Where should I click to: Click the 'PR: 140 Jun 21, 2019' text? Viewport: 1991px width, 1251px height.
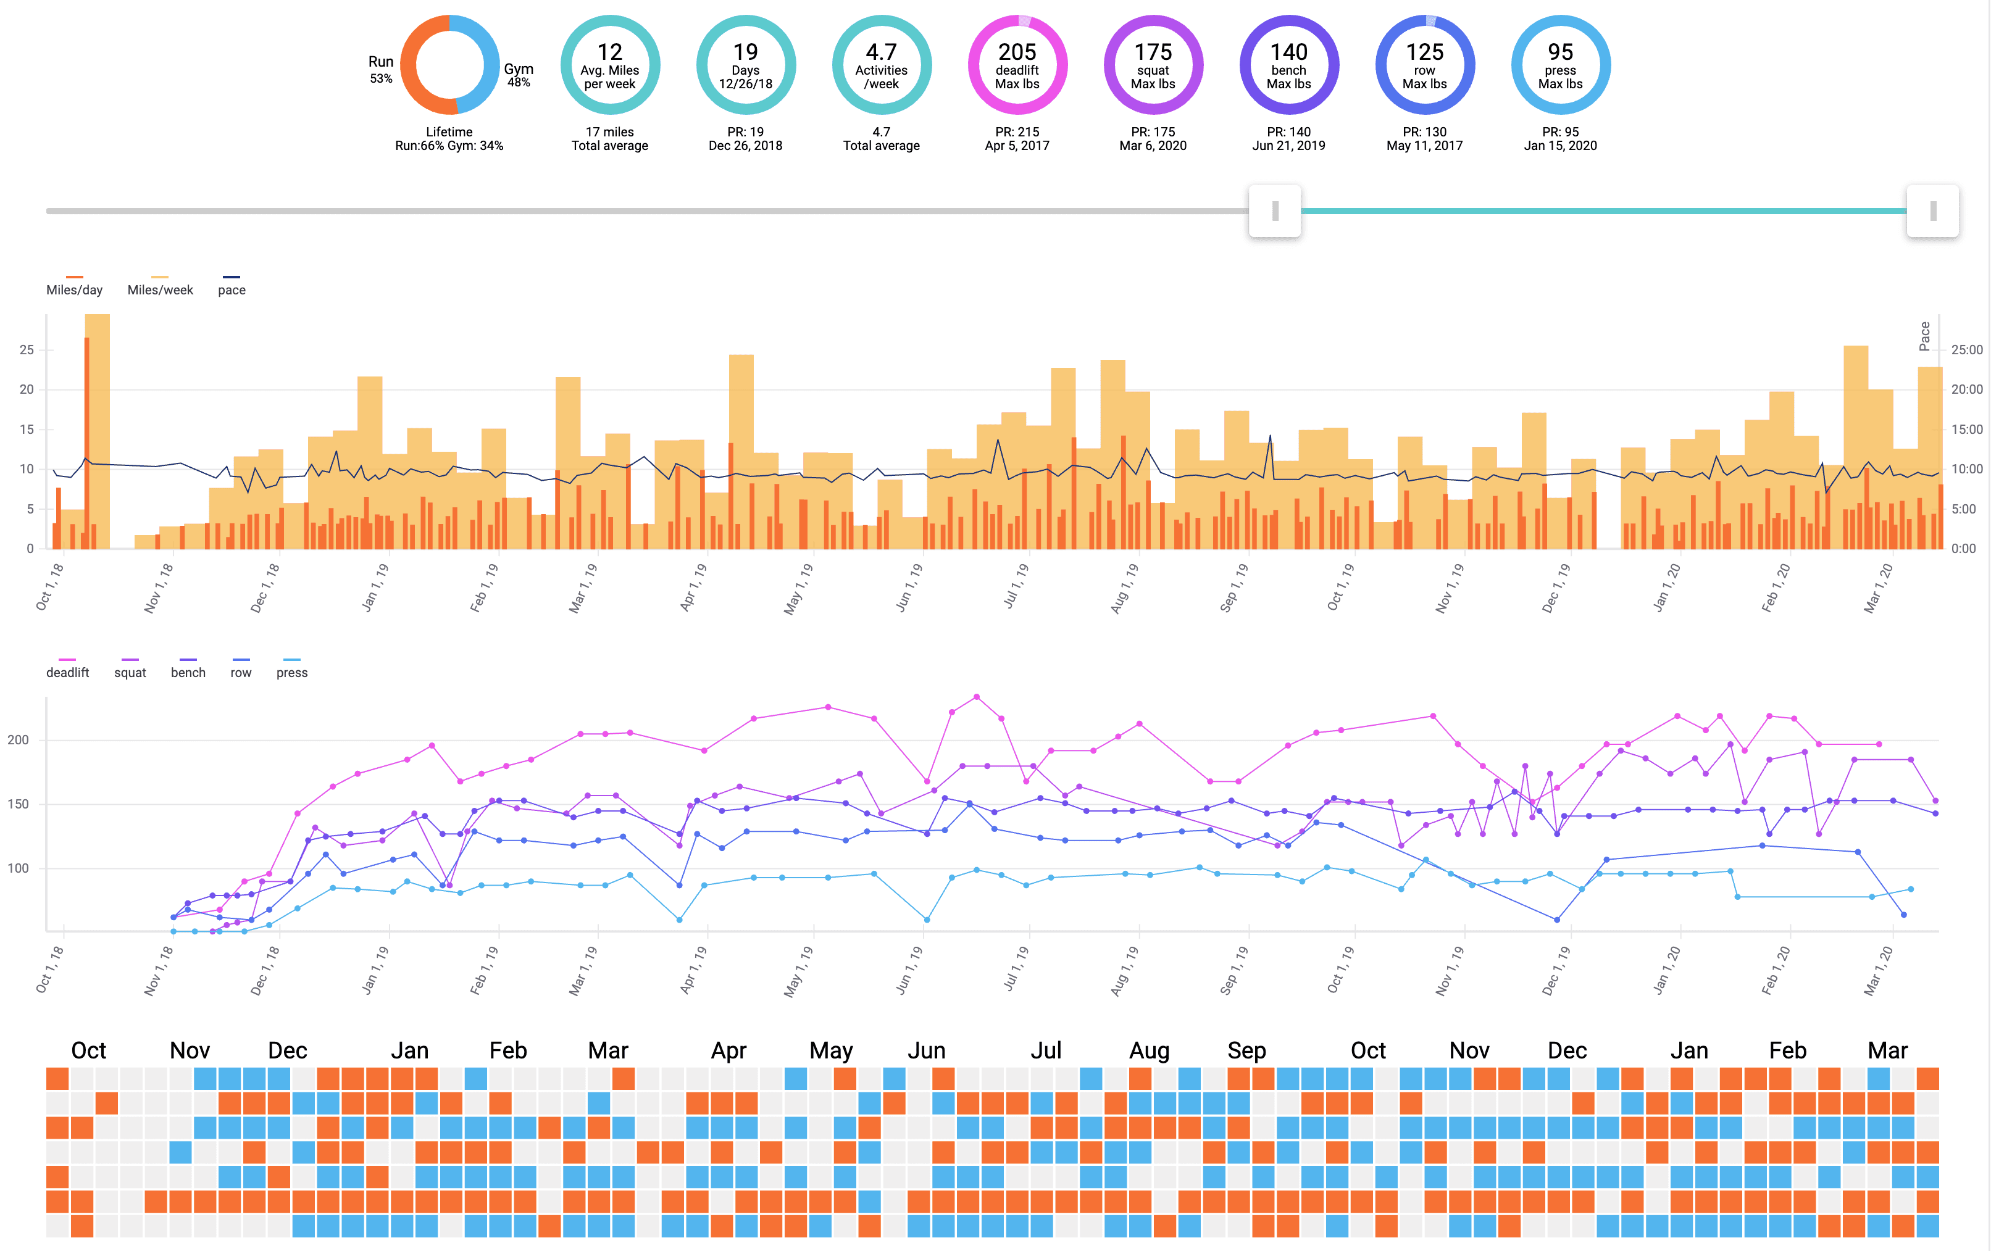[1289, 139]
